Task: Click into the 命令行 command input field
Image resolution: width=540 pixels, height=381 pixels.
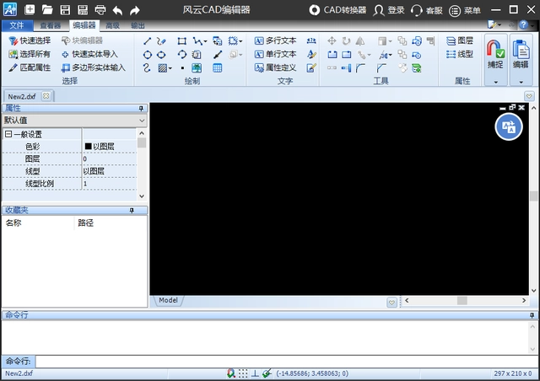Action: pyautogui.click(x=286, y=362)
